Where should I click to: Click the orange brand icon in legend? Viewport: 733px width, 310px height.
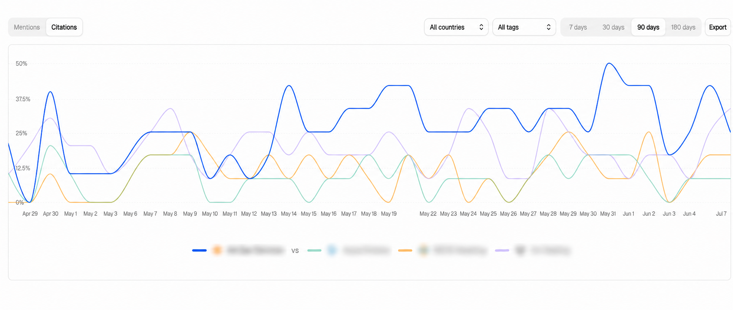tap(217, 250)
